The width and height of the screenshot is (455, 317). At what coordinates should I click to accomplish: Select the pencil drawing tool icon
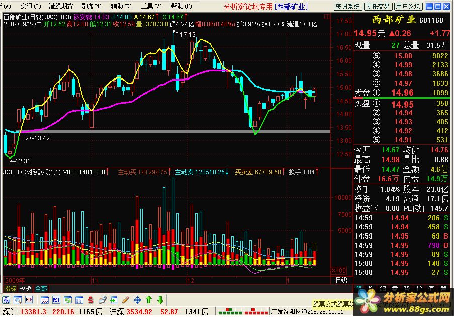click(x=126, y=300)
